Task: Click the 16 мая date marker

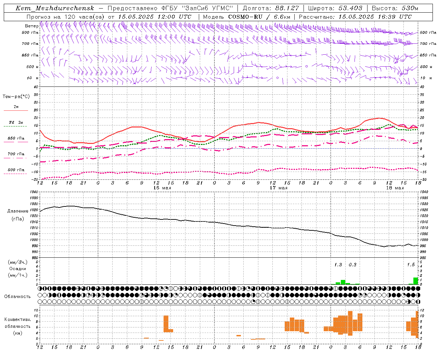Action: coord(162,188)
